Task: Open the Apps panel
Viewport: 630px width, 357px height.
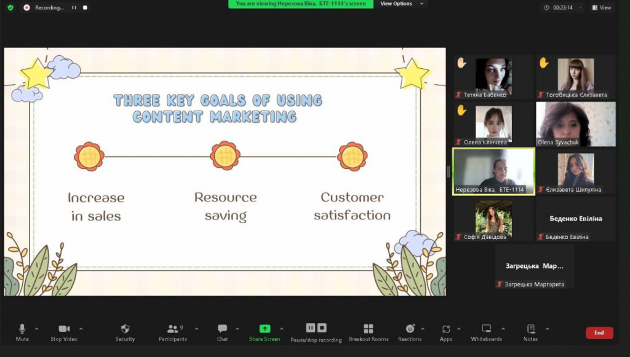Action: pos(446,329)
